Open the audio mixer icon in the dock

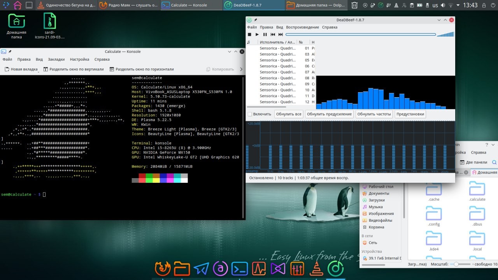click(x=297, y=268)
